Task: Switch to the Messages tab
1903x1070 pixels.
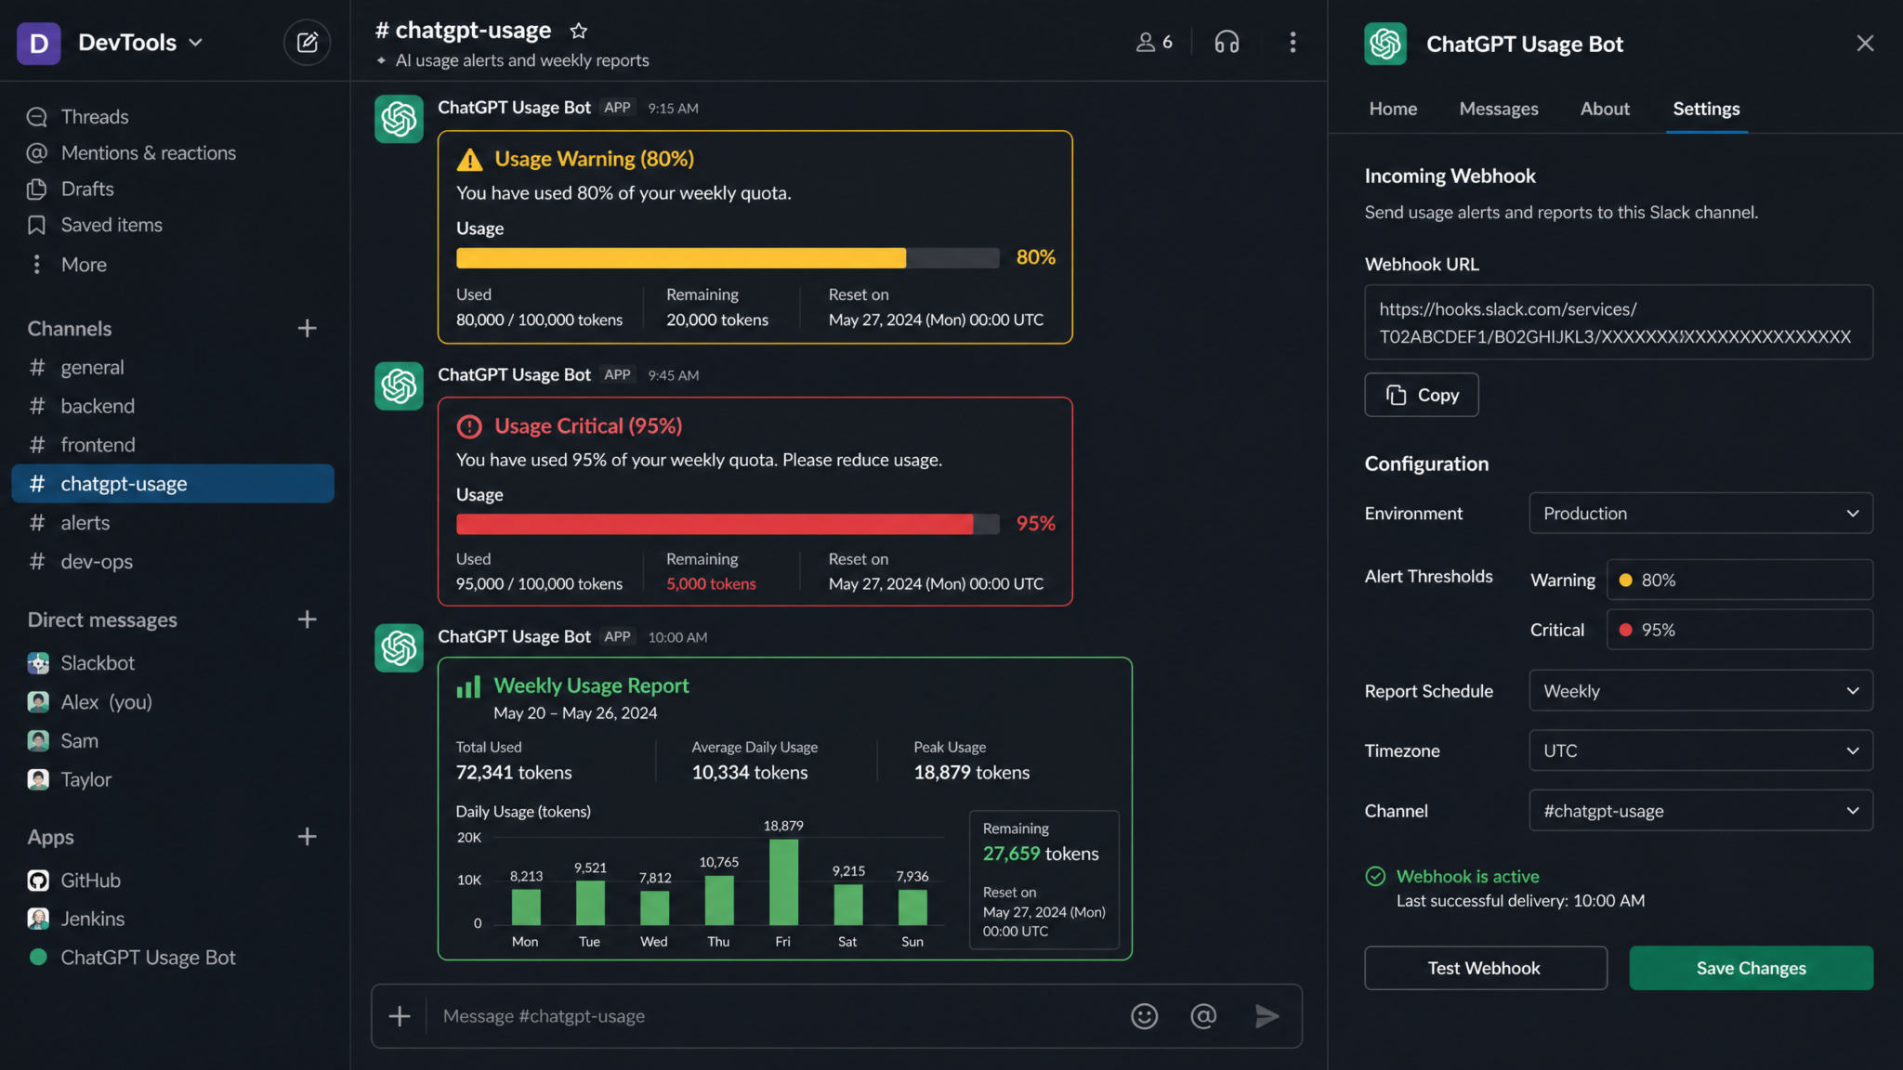Action: pyautogui.click(x=1499, y=109)
